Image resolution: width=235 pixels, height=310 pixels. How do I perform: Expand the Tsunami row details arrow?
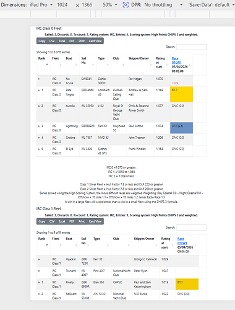click(39, 271)
